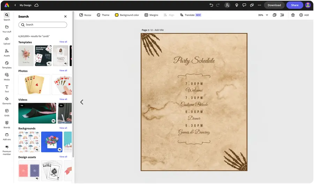
Task: Open the Grids panel
Action: [x=7, y=113]
